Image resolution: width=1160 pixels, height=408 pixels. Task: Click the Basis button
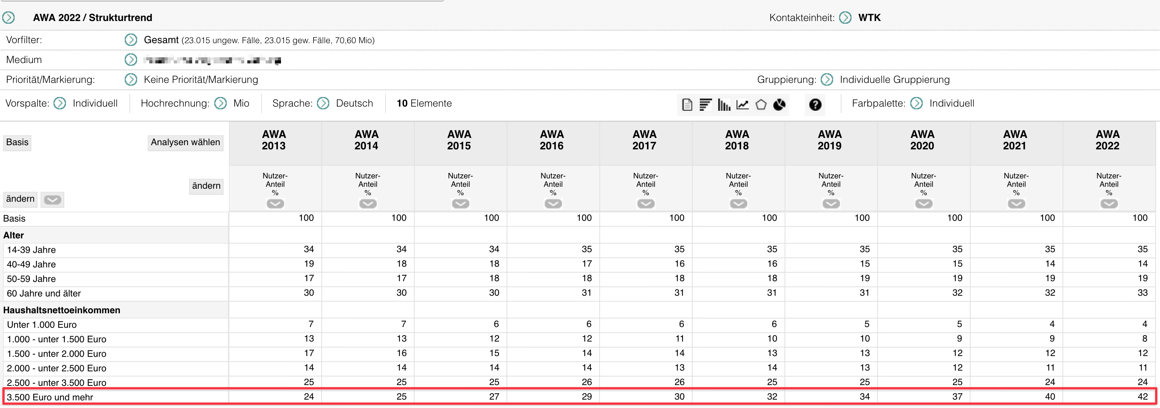(17, 142)
